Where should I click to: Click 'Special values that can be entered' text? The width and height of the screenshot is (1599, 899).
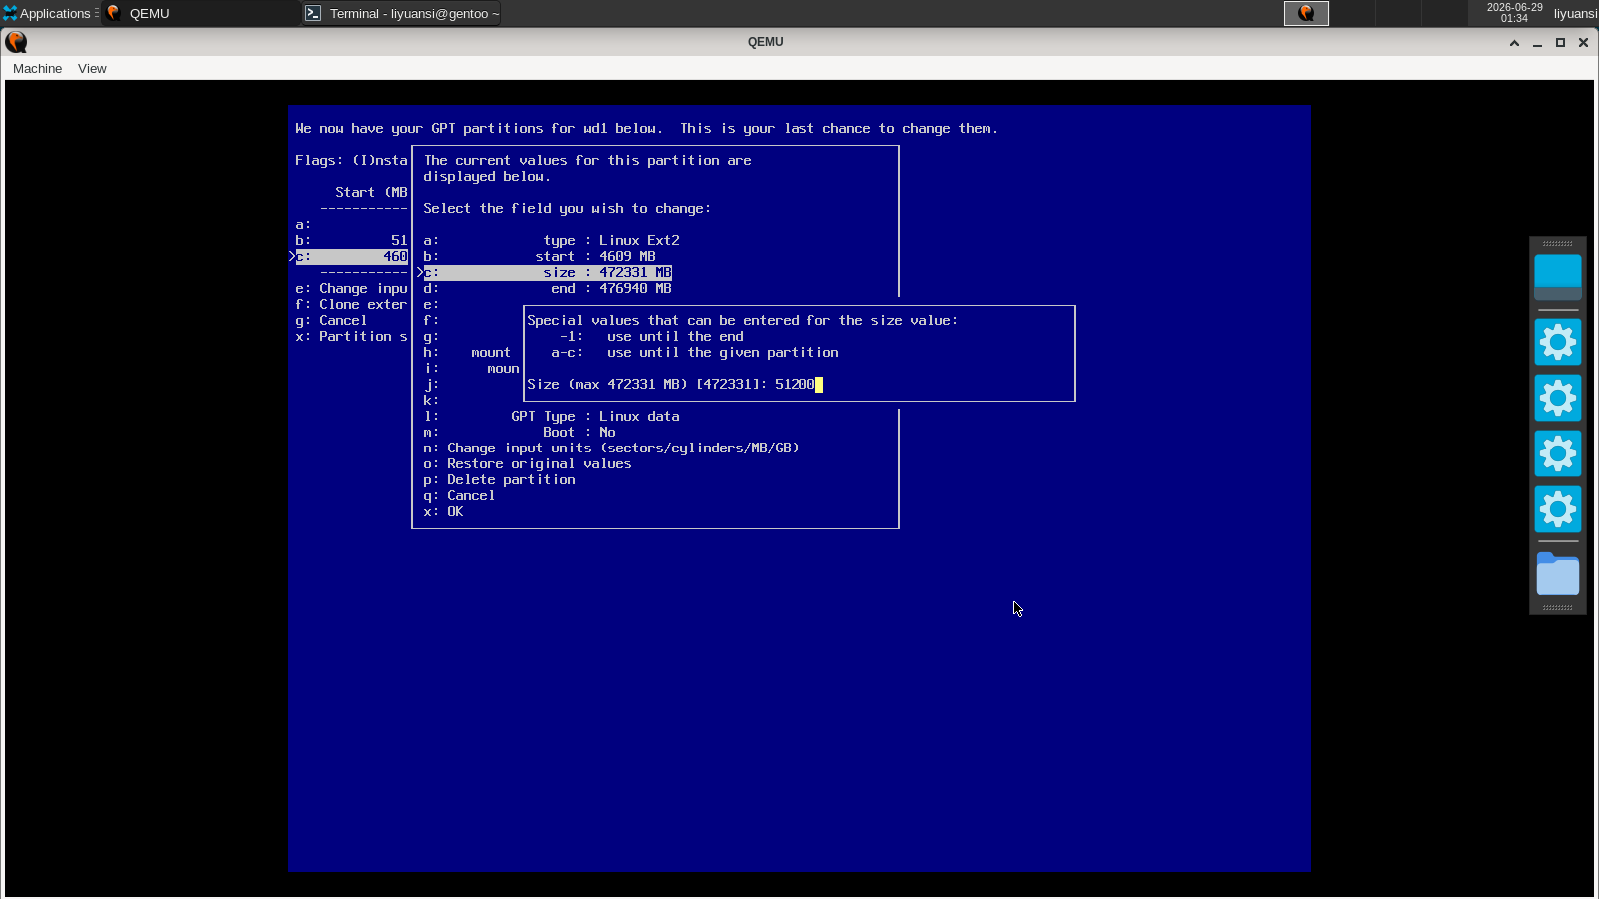[x=743, y=320]
